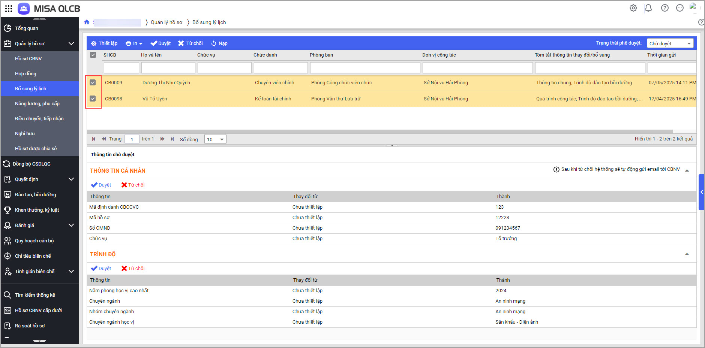Click the Họ và tên filter field
This screenshot has height=348, width=705.
pos(168,68)
